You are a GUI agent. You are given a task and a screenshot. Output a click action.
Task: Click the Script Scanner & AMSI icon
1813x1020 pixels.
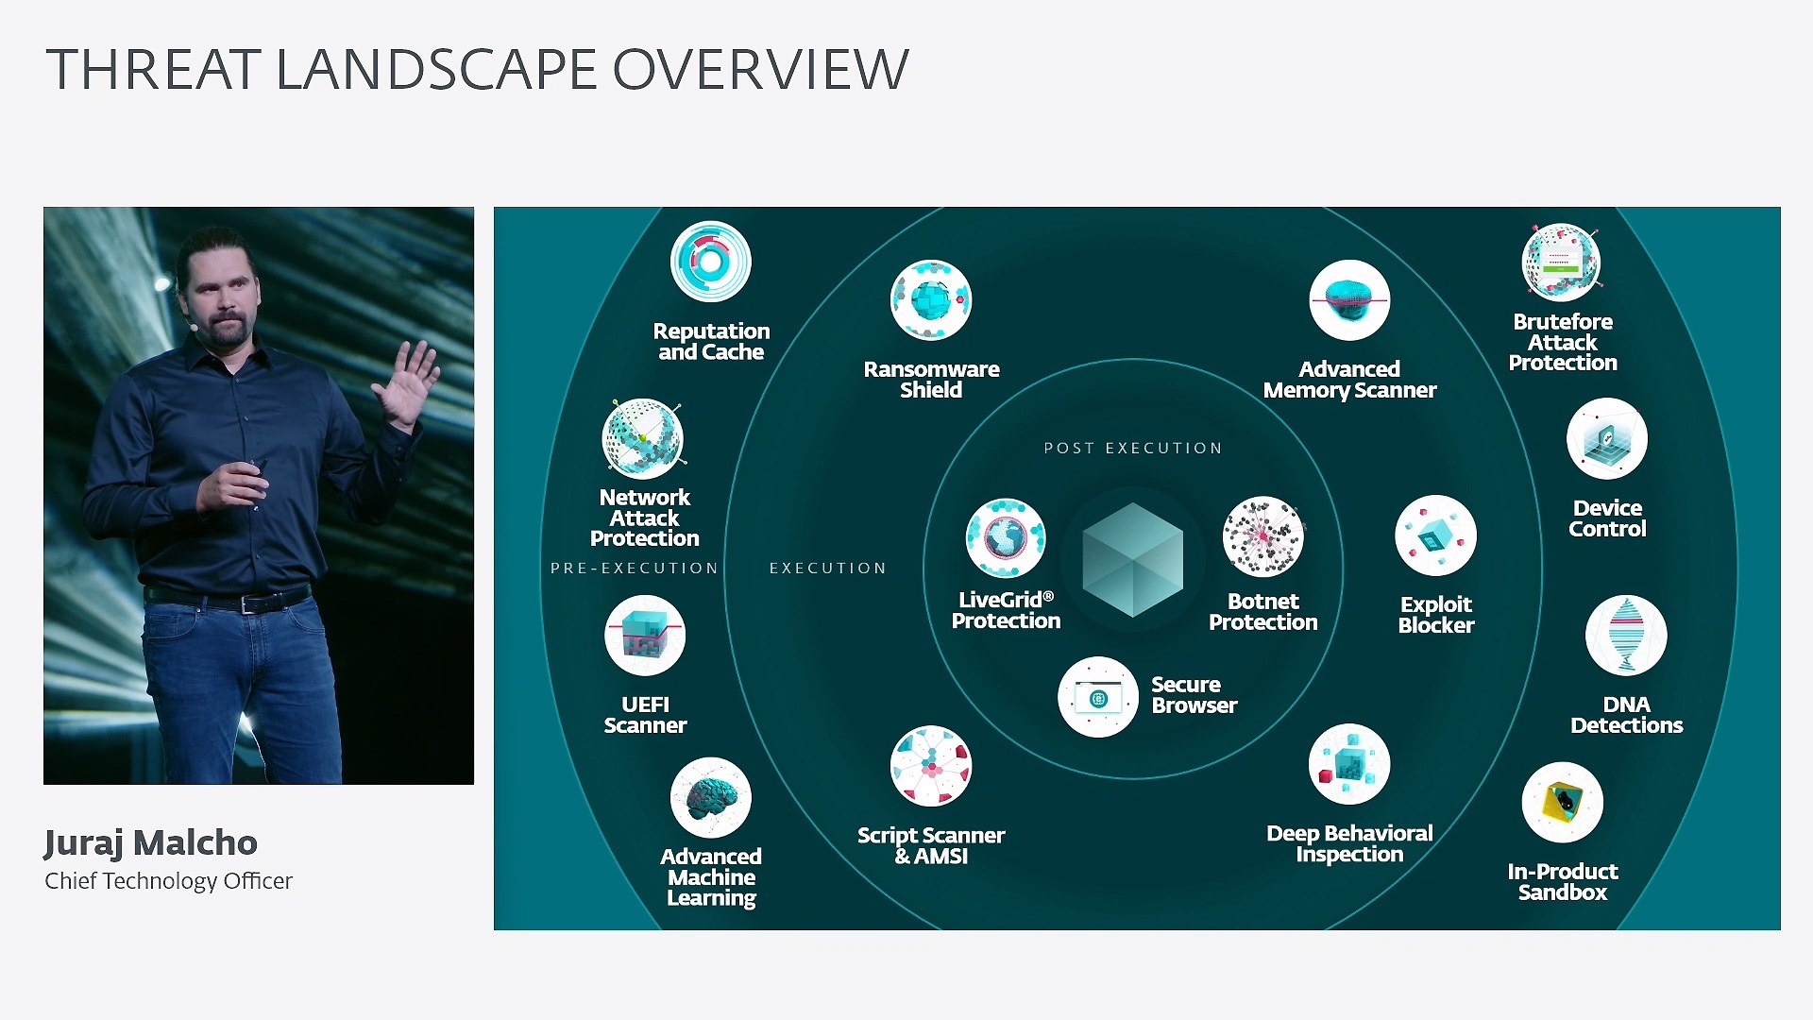coord(930,765)
